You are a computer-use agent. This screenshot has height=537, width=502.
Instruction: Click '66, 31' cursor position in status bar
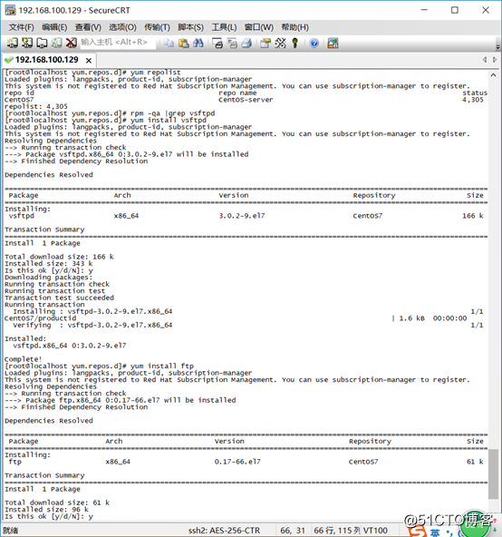[293, 531]
